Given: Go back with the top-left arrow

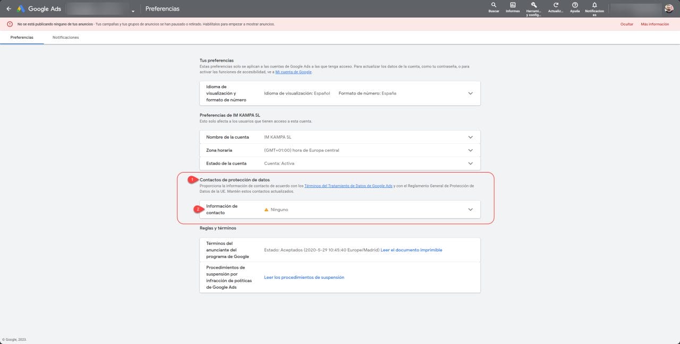Looking at the screenshot, I should click(x=8, y=8).
